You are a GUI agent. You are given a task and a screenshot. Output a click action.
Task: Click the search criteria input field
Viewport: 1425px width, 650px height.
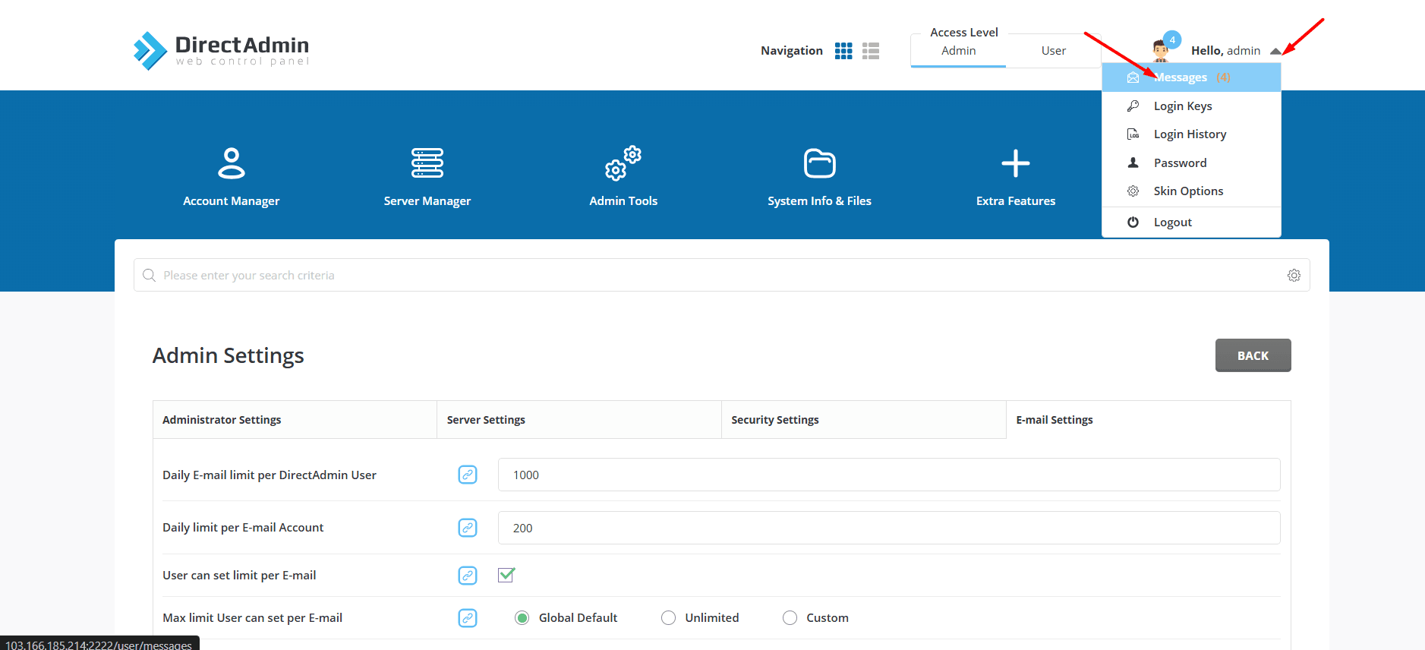[x=714, y=276]
